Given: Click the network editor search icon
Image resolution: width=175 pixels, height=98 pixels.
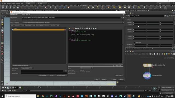Looking at the screenshot, I should click(x=172, y=54).
